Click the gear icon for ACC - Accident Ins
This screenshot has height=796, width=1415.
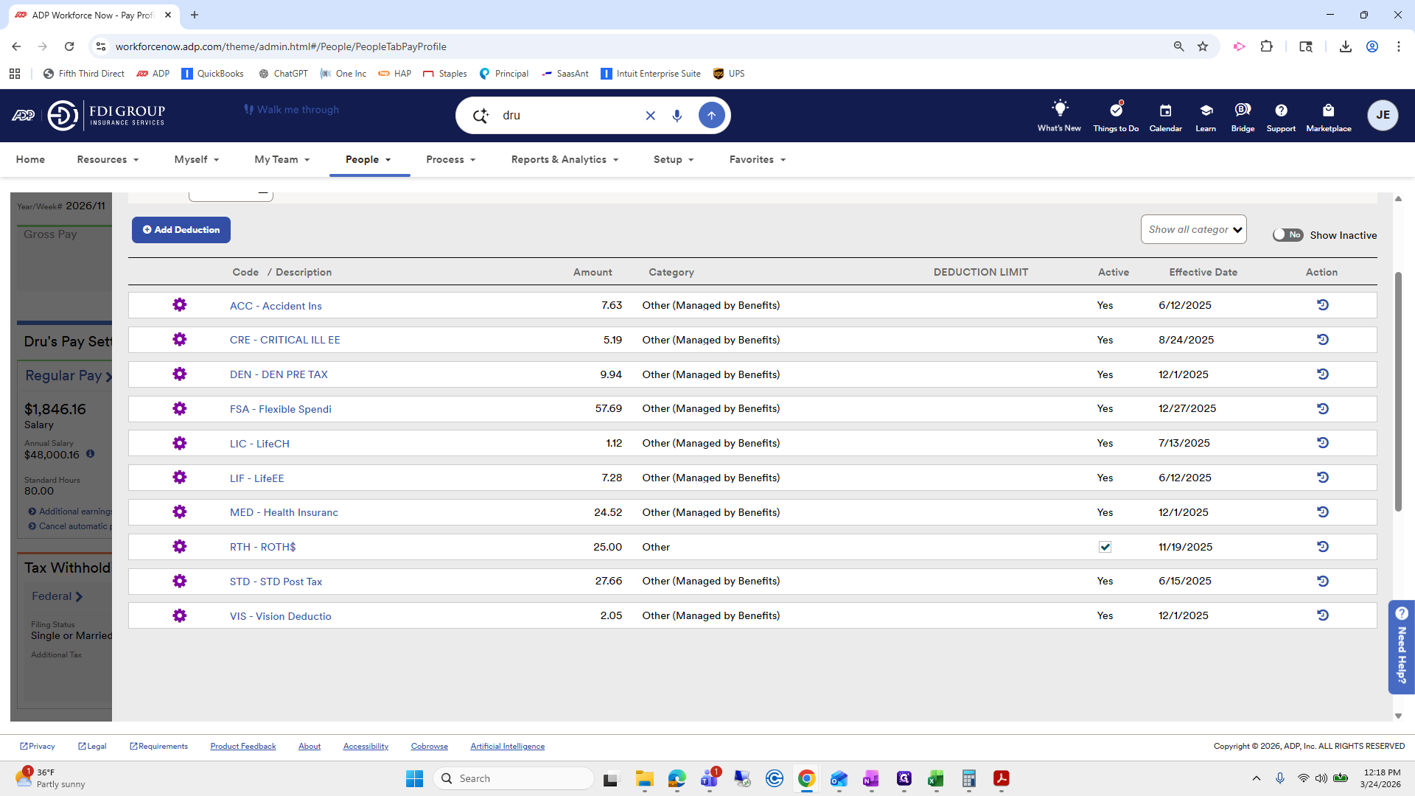tap(179, 305)
